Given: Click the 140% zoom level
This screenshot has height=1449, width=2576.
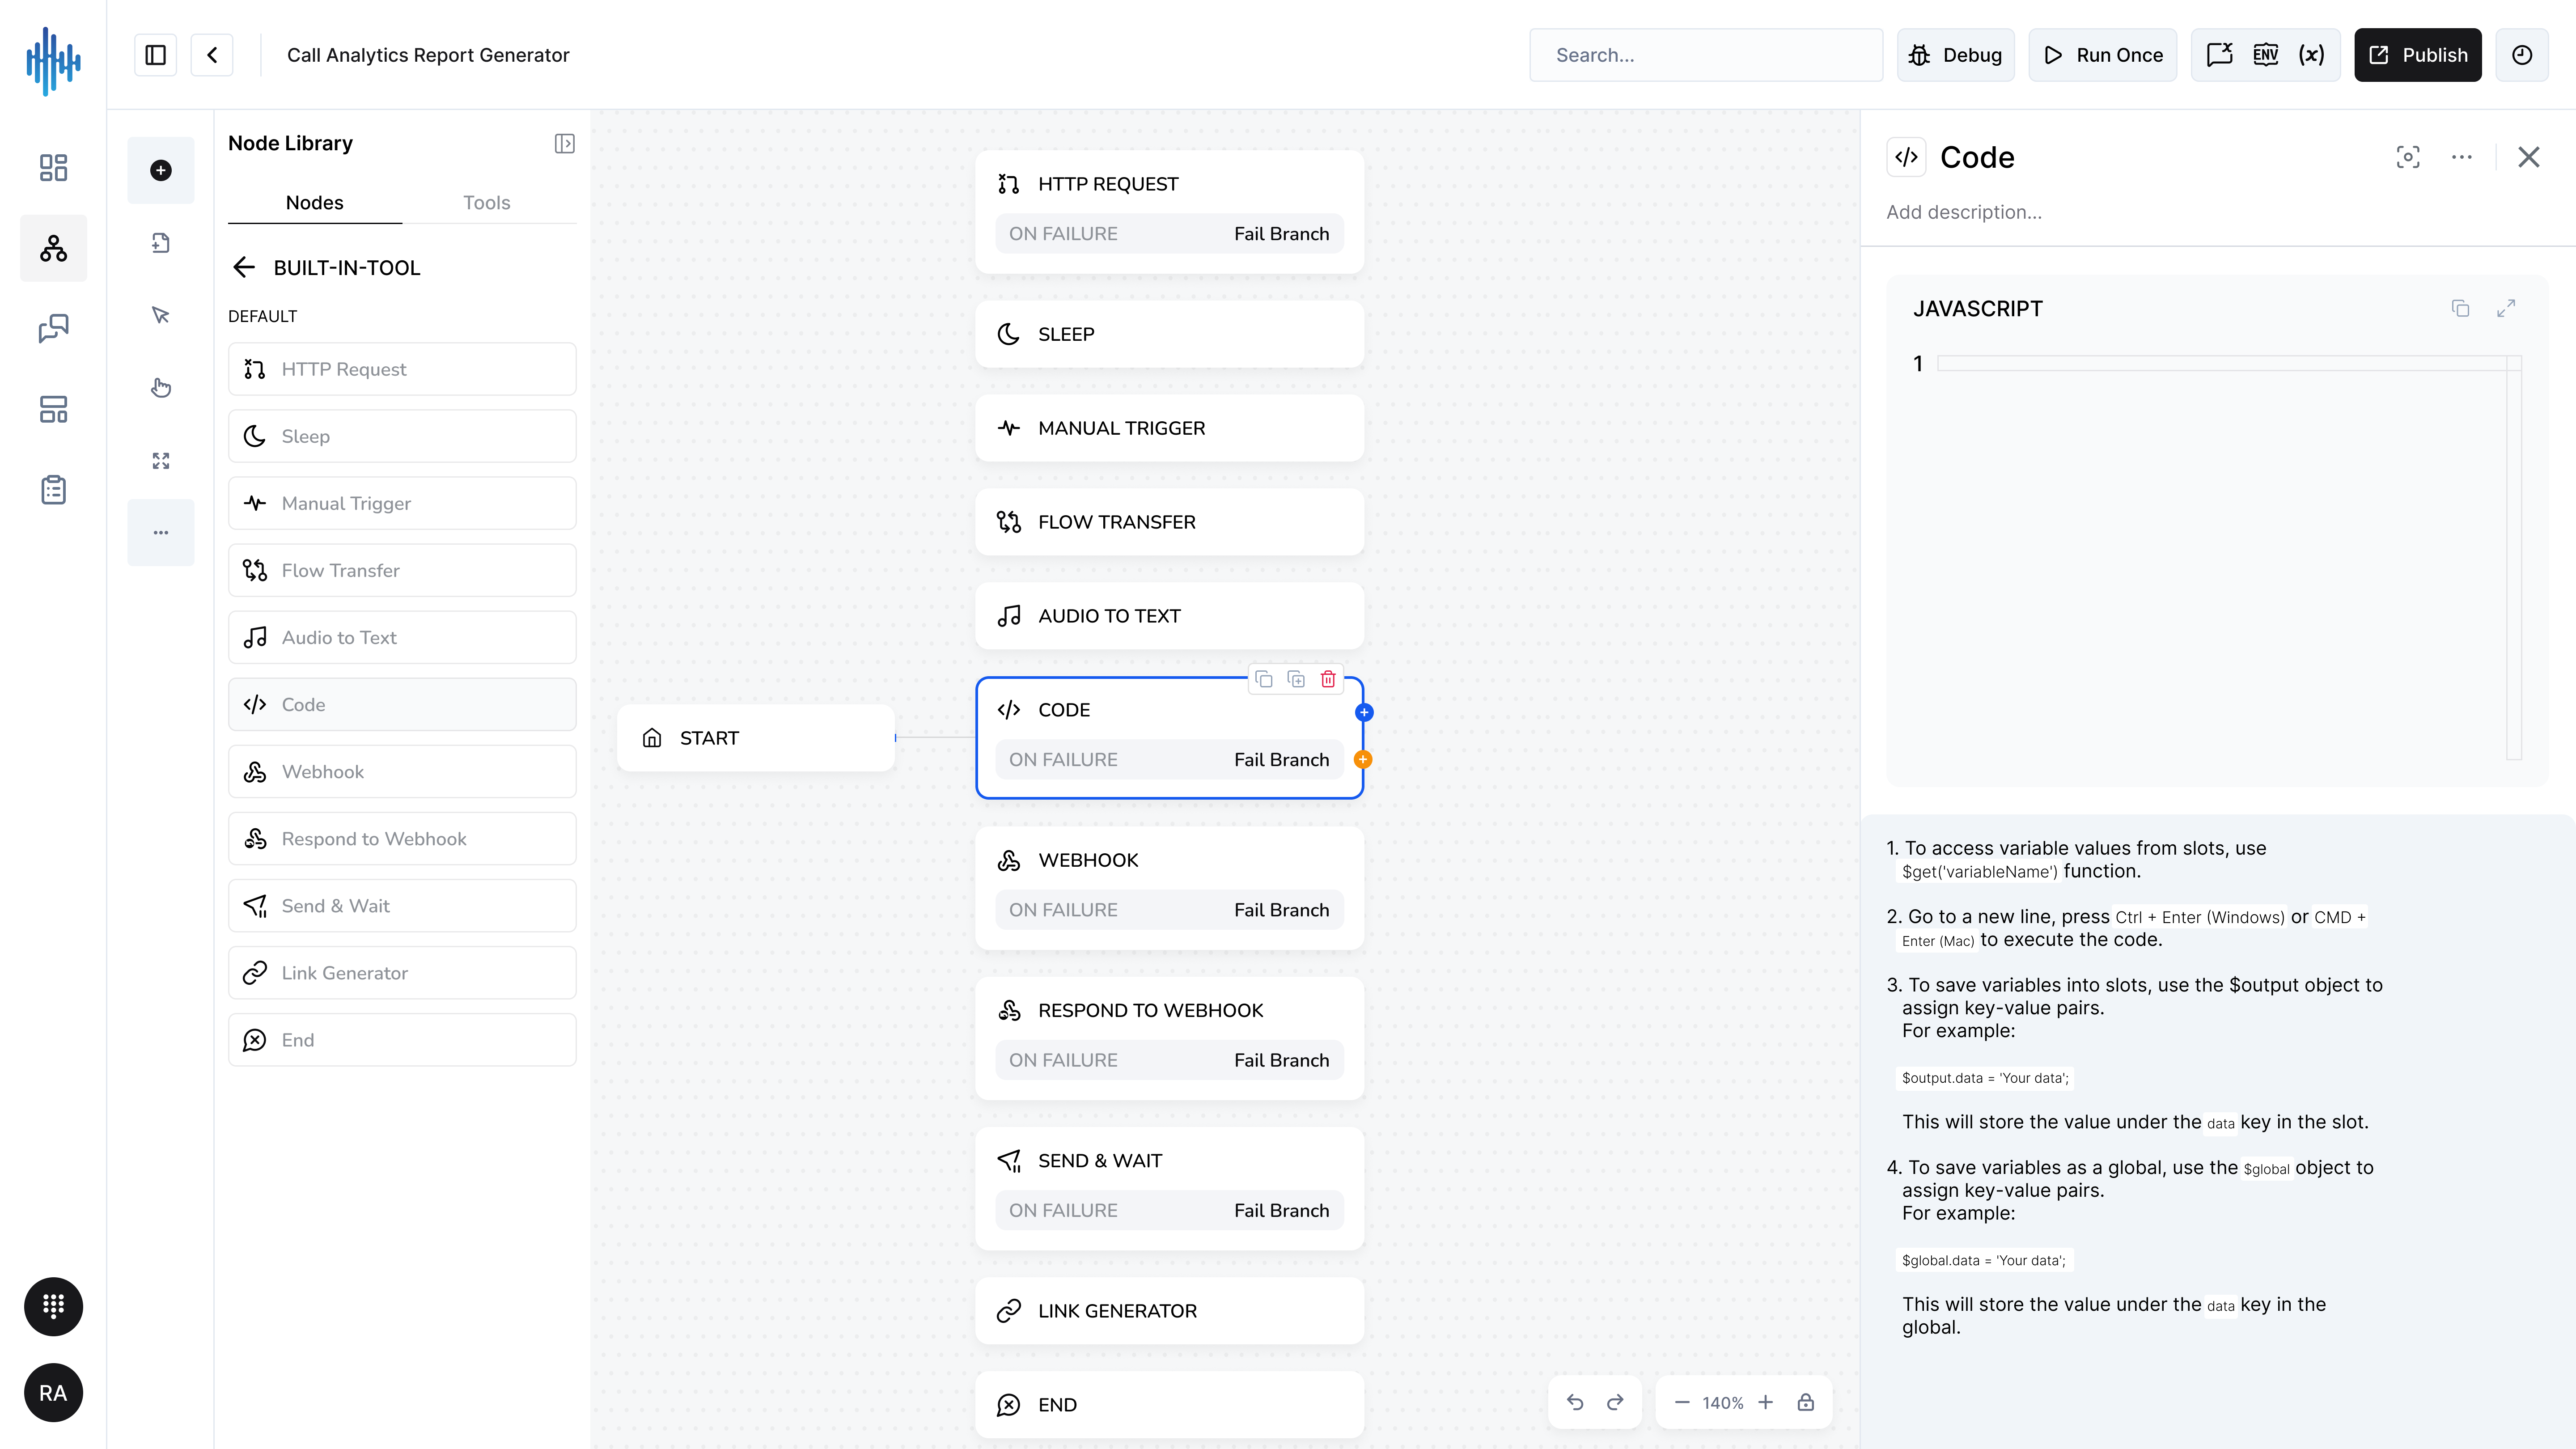Looking at the screenshot, I should coord(1723,1403).
